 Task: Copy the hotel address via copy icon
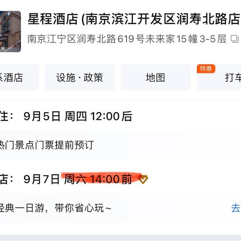pyautogui.click(x=235, y=39)
